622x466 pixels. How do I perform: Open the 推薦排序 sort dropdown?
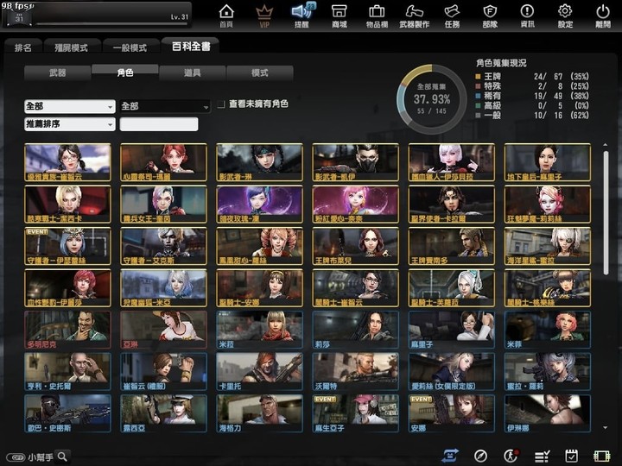(x=70, y=124)
